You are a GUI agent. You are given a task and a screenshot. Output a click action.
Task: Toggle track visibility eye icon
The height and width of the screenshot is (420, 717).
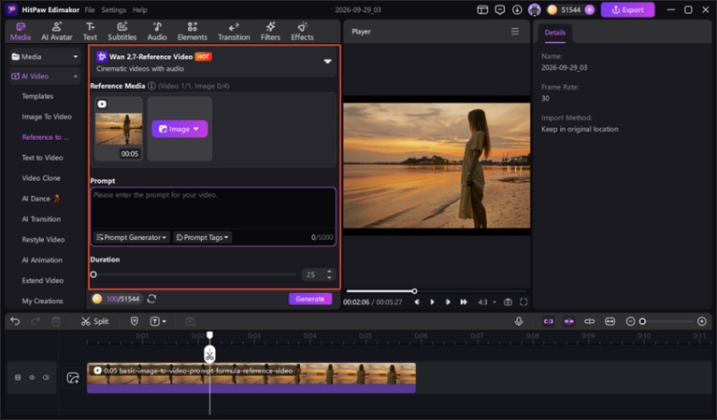(32, 378)
